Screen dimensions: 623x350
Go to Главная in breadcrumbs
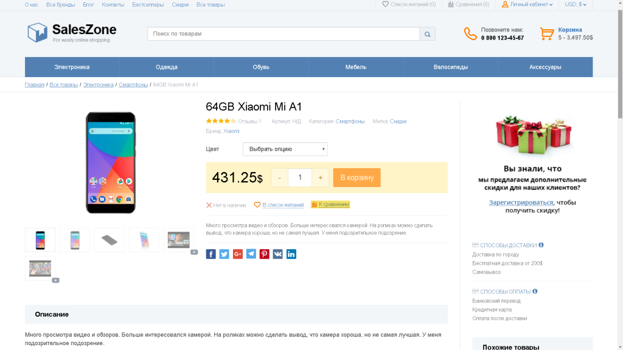click(35, 84)
